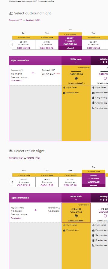Choose Mon 19 NOV outbound date tab
The width and height of the screenshot is (108, 269).
click(47, 45)
